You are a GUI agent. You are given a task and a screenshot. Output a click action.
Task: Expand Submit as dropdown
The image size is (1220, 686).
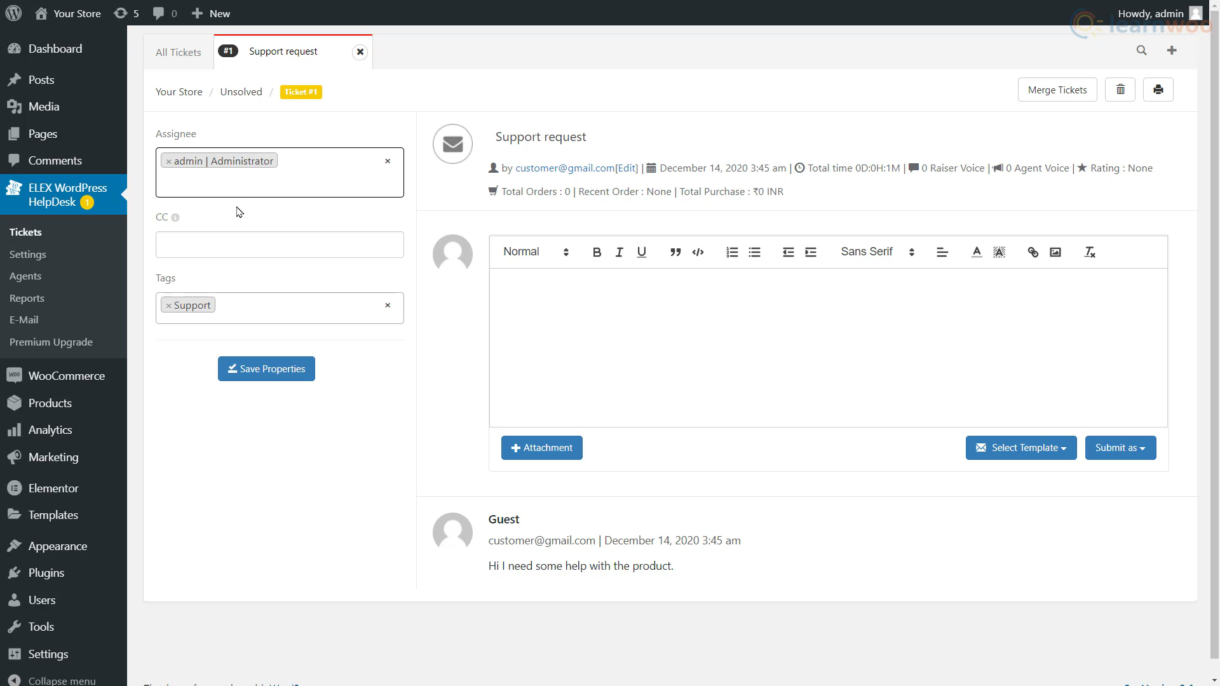tap(1120, 448)
